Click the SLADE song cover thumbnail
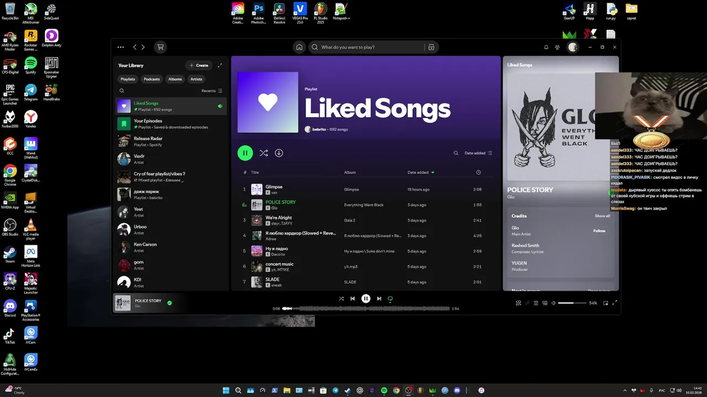The height and width of the screenshot is (397, 707). pyautogui.click(x=257, y=282)
